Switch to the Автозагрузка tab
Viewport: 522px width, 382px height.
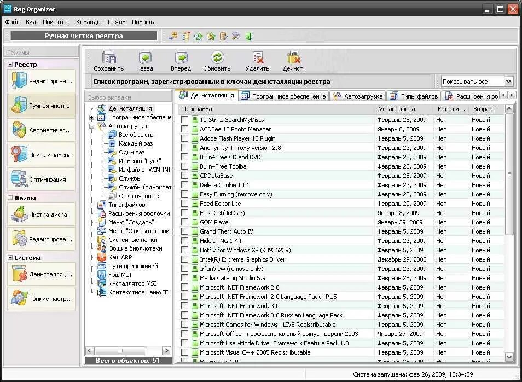[x=358, y=96]
